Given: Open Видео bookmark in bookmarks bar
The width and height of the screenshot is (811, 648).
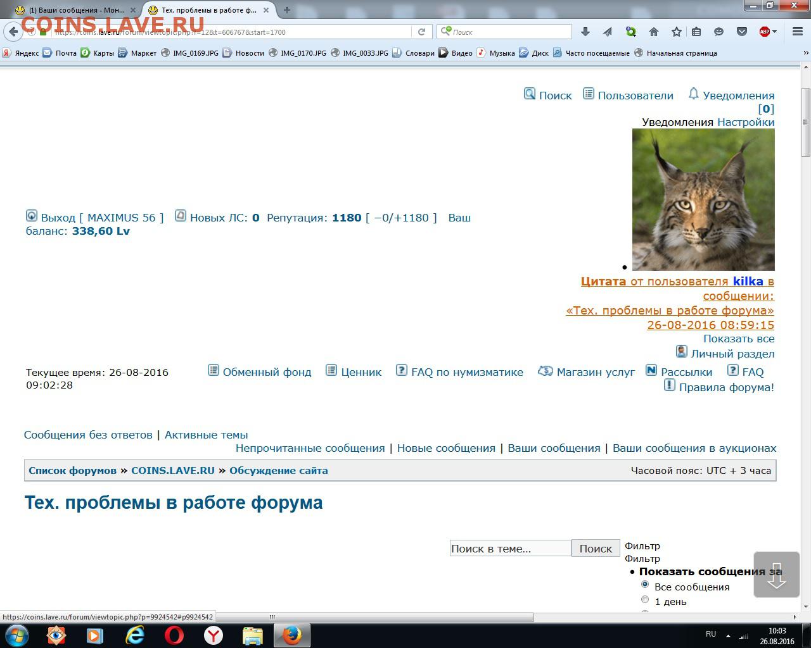Looking at the screenshot, I should (456, 53).
